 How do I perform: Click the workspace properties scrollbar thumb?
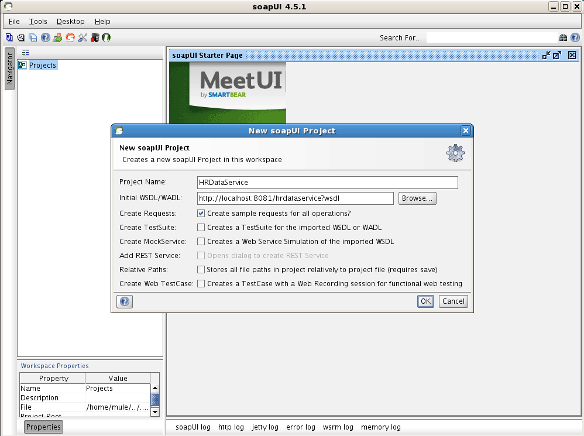[x=155, y=399]
